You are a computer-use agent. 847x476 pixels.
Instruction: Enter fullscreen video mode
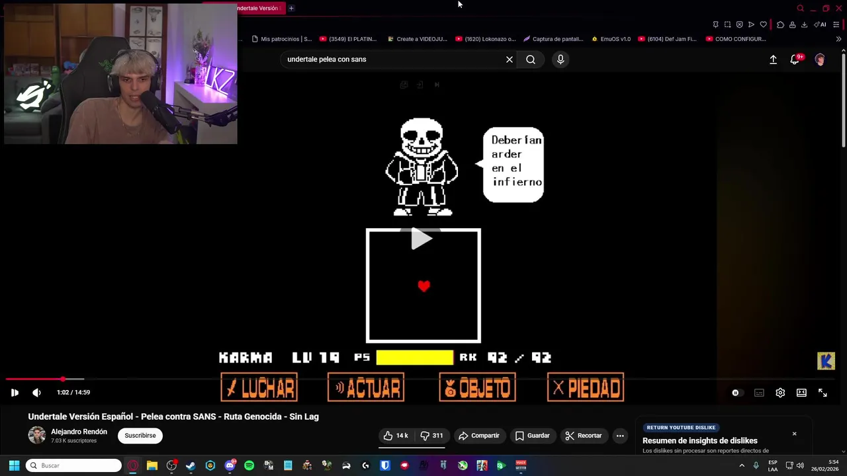tap(823, 393)
